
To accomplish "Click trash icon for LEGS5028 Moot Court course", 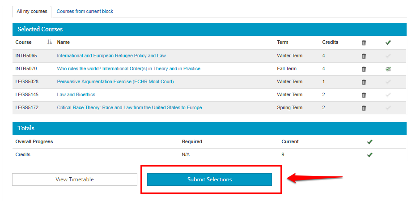I will click(364, 82).
